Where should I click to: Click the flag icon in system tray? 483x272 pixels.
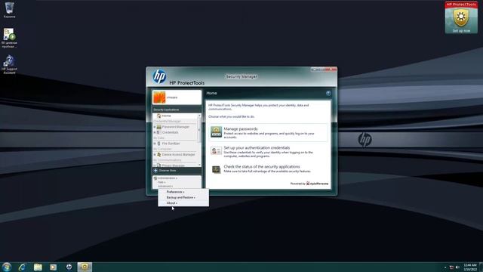coord(451,267)
